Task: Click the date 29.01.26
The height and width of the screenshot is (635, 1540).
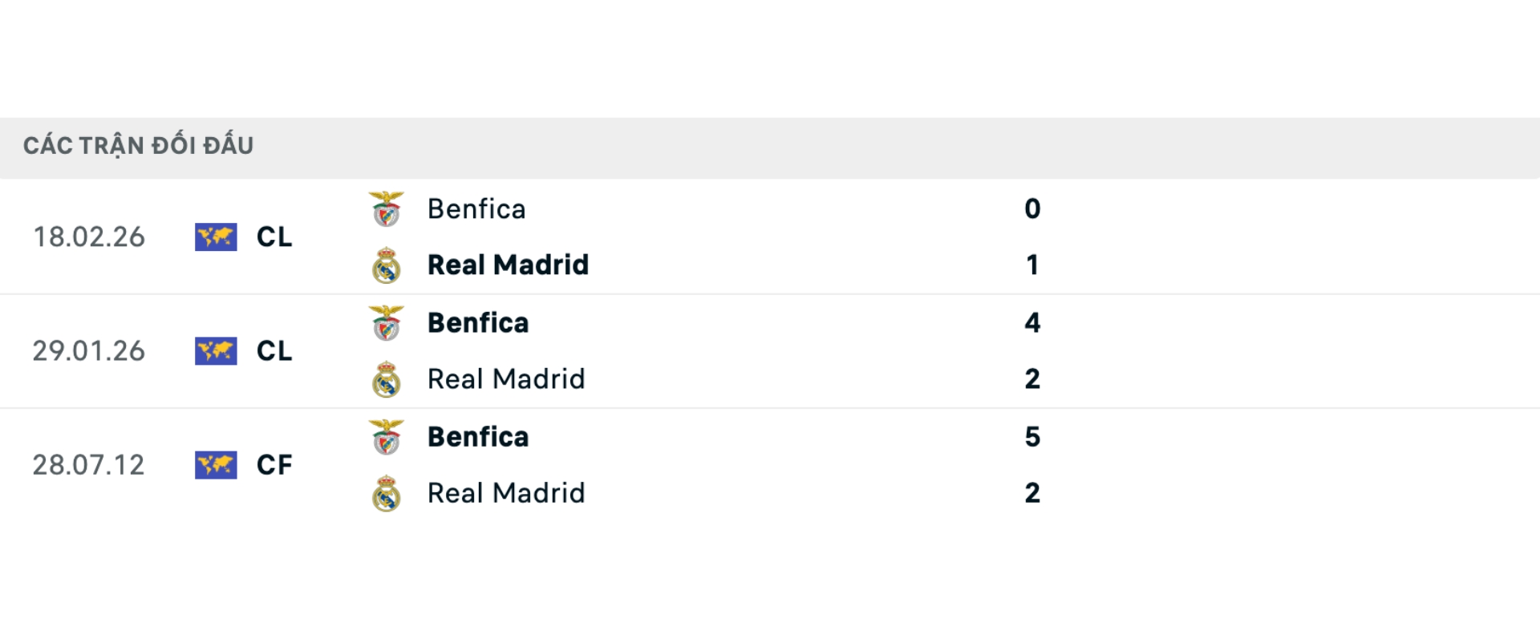Action: (x=90, y=351)
